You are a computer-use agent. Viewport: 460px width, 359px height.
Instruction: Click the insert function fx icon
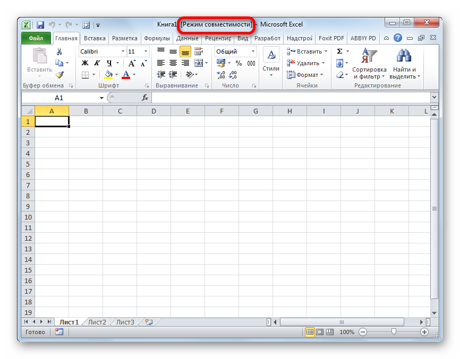[x=144, y=98]
